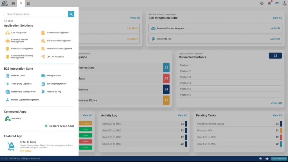Viewport: 288px width, 162px height.
Task: Open the users group icon in top bar
Action: (x=262, y=3)
